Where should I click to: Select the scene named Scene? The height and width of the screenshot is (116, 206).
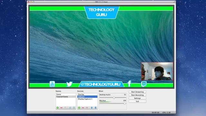66,94
